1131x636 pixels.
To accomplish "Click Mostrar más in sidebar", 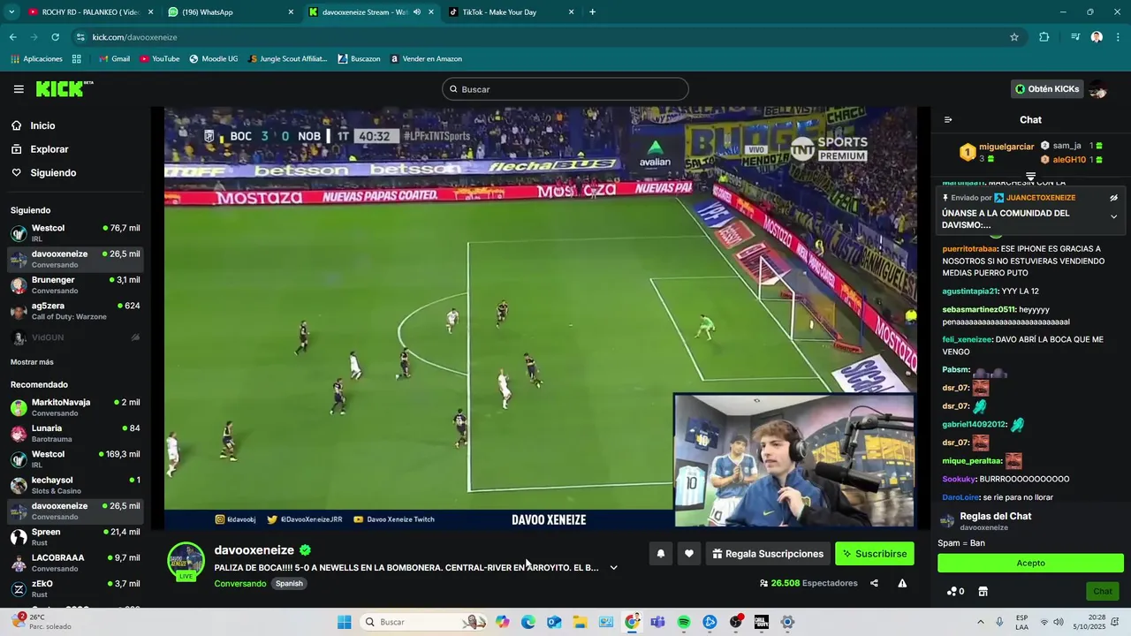I will [32, 362].
